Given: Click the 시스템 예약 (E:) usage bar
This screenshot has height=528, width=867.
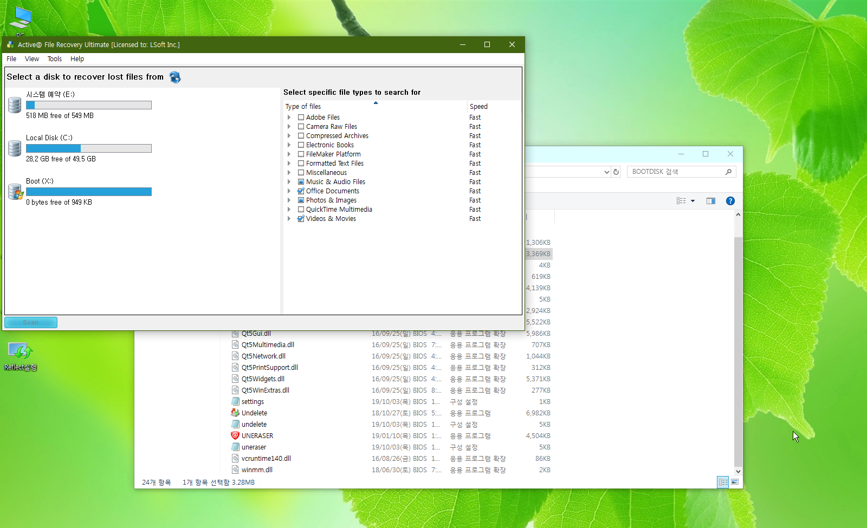Looking at the screenshot, I should [x=89, y=105].
